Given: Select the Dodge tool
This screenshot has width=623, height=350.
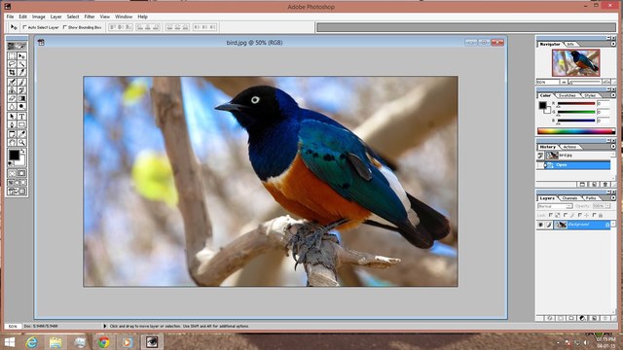Looking at the screenshot, I should pos(21,106).
